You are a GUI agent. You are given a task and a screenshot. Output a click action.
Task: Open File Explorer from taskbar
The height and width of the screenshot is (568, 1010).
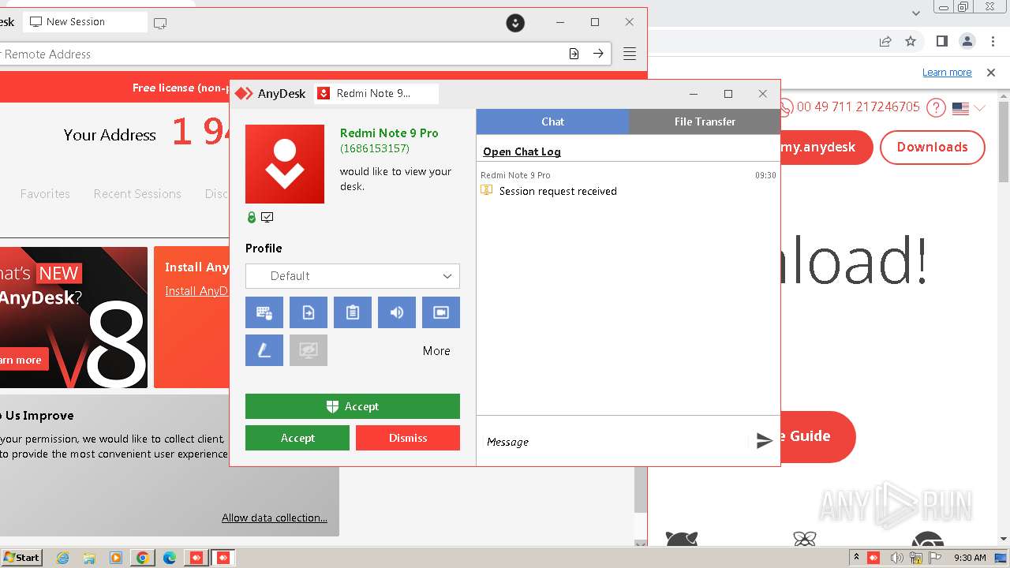click(x=89, y=558)
